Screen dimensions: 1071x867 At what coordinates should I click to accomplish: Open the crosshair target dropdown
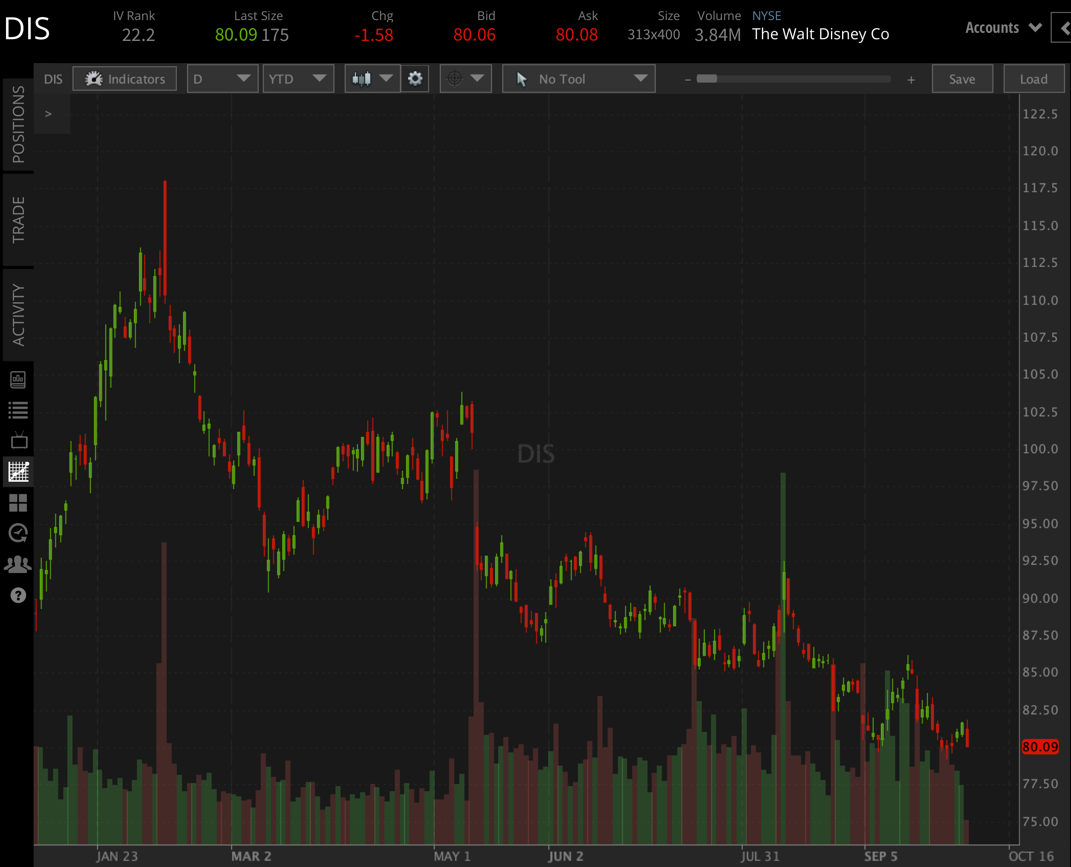(x=465, y=79)
